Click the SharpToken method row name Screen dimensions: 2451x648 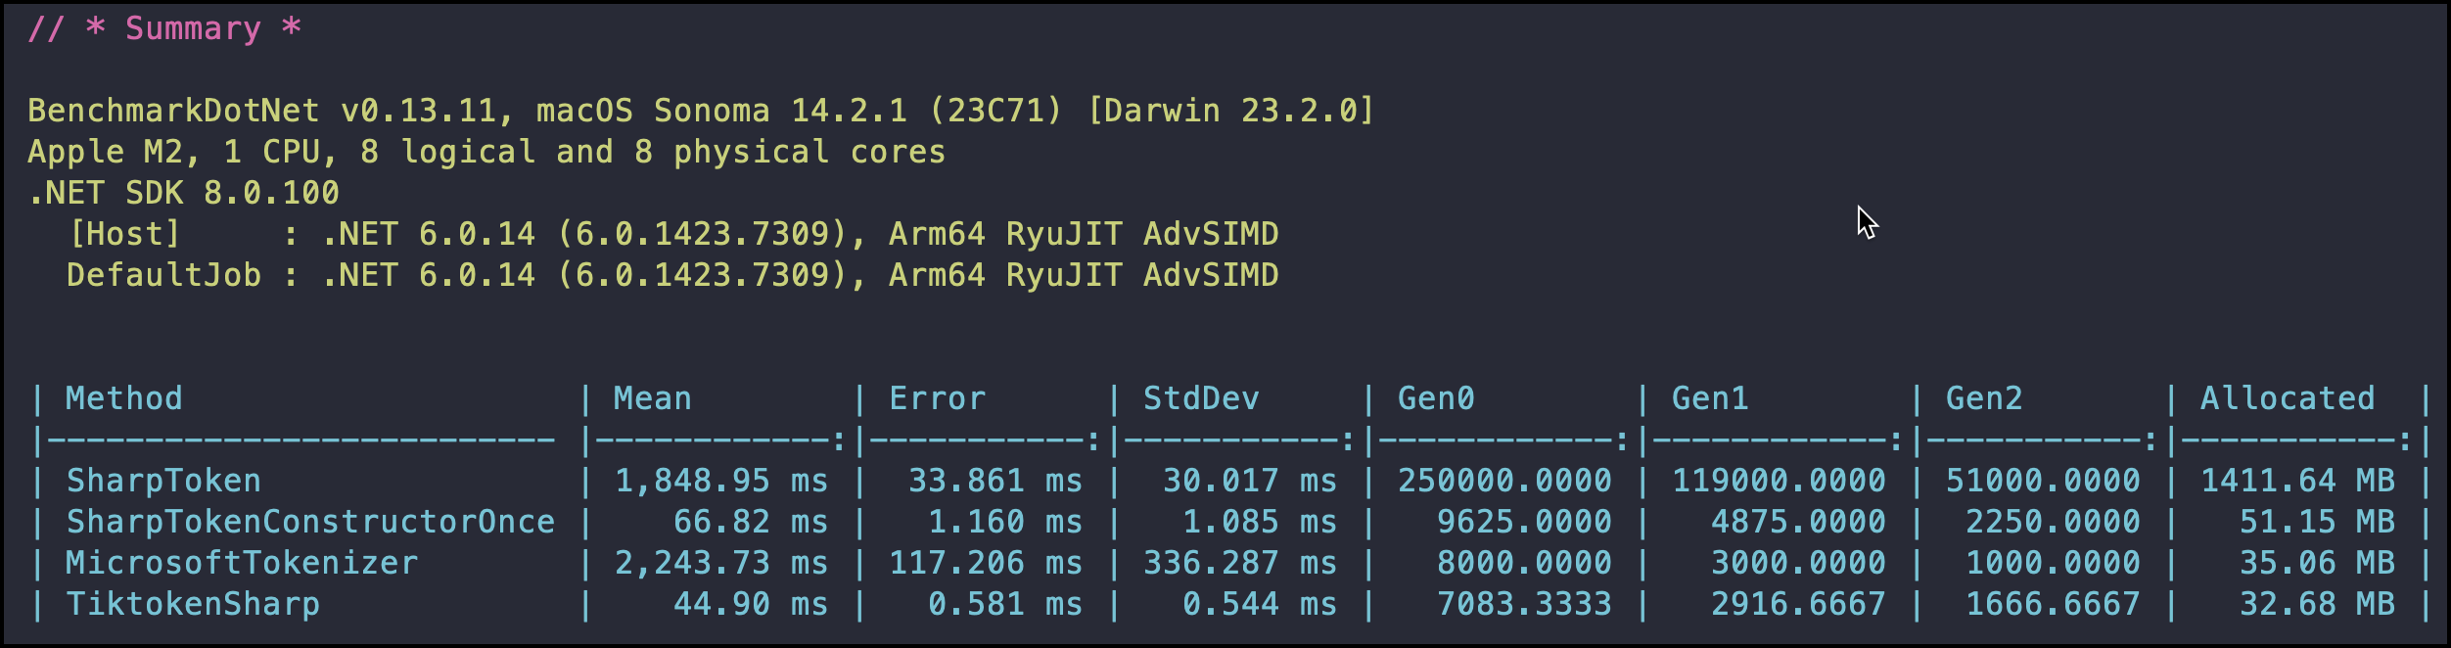pyautogui.click(x=163, y=482)
